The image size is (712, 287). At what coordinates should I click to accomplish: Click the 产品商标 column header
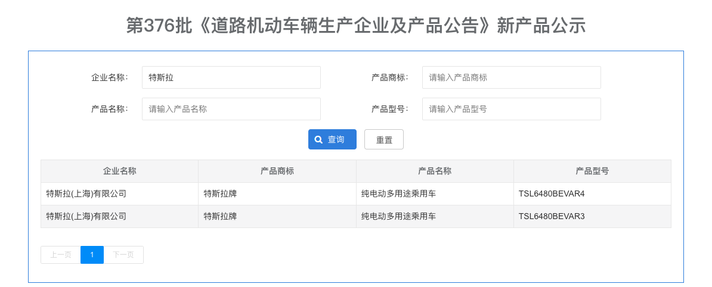(277, 171)
